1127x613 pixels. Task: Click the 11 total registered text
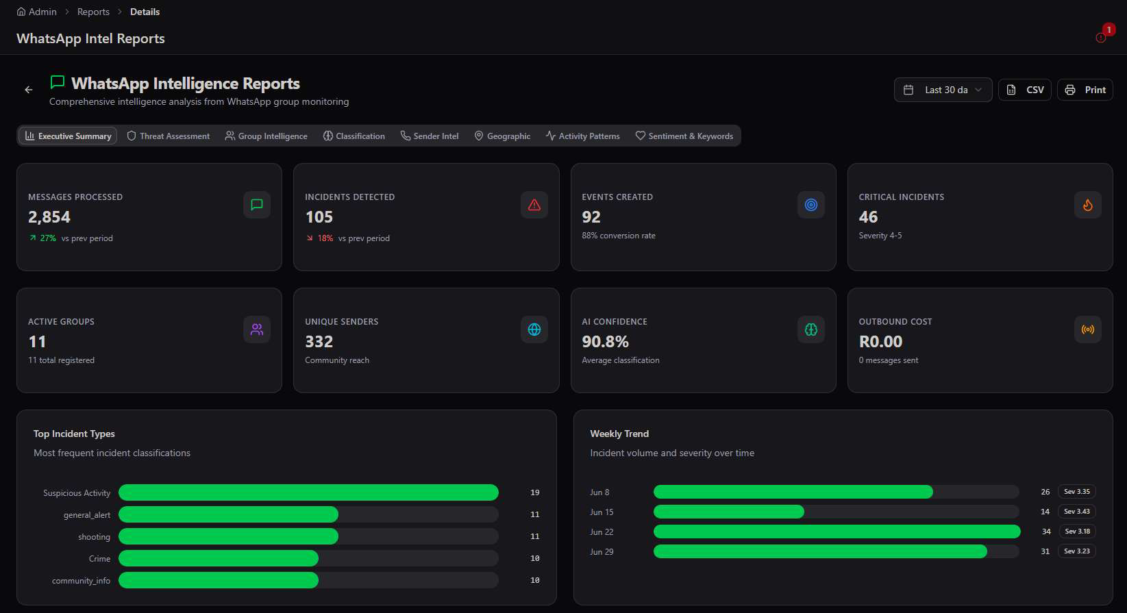tap(62, 360)
